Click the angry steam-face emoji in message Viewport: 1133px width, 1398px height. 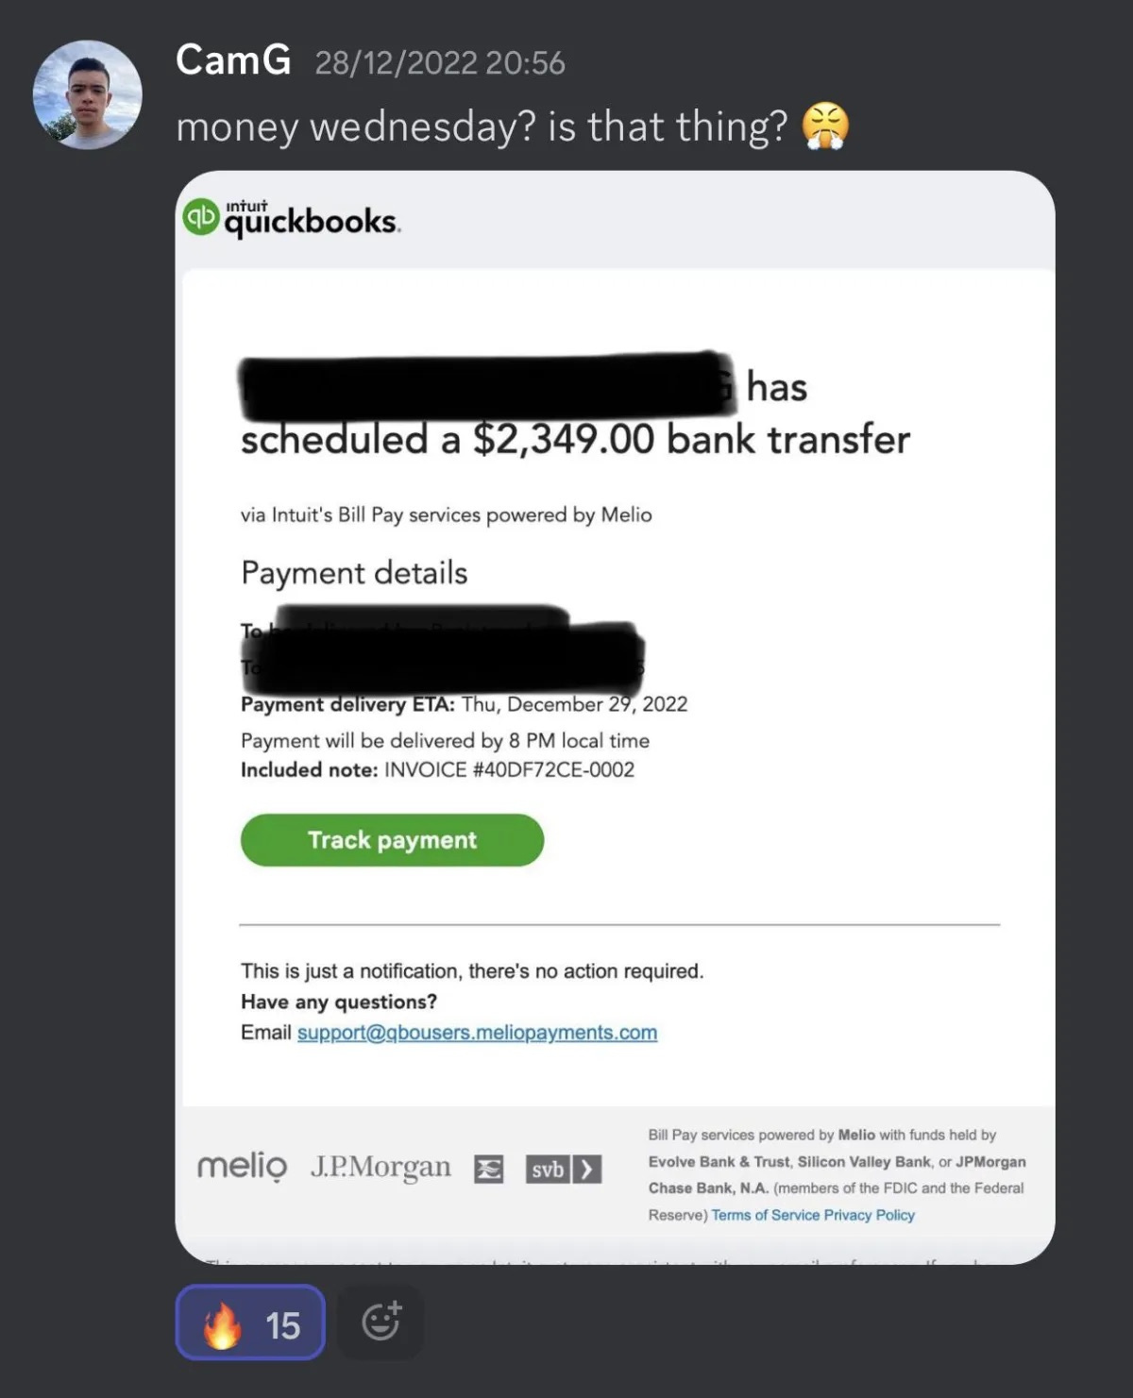pyautogui.click(x=825, y=126)
